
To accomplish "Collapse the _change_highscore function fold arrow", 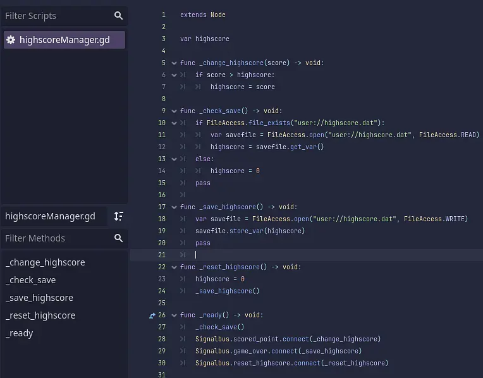I will [x=174, y=63].
